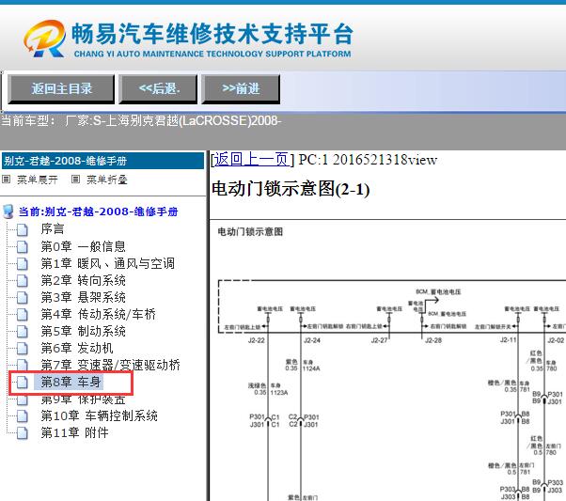
Task: Open 第5章 制动系统
Action: coord(83,332)
